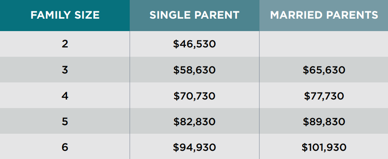
Task: Select the empty married parents cell for size 2
Action: coord(324,44)
